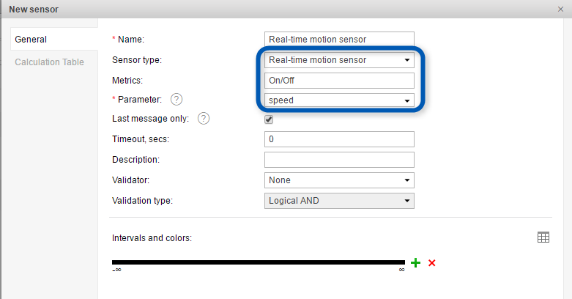Click the black intervals color bar
This screenshot has height=299, width=572.
tap(258, 262)
